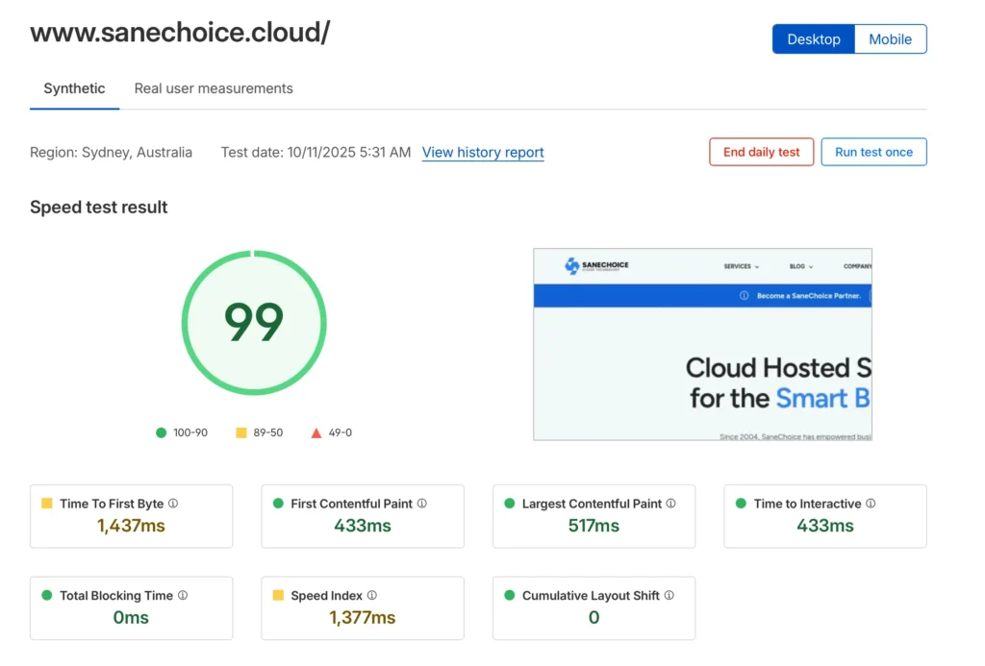Click green circle legend icon for 100-90
This screenshot has height=666, width=985.
pyautogui.click(x=161, y=432)
